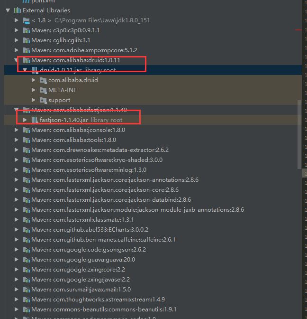Click library icon for gson:2.6.2
The height and width of the screenshot is (319, 307).
[26, 250]
